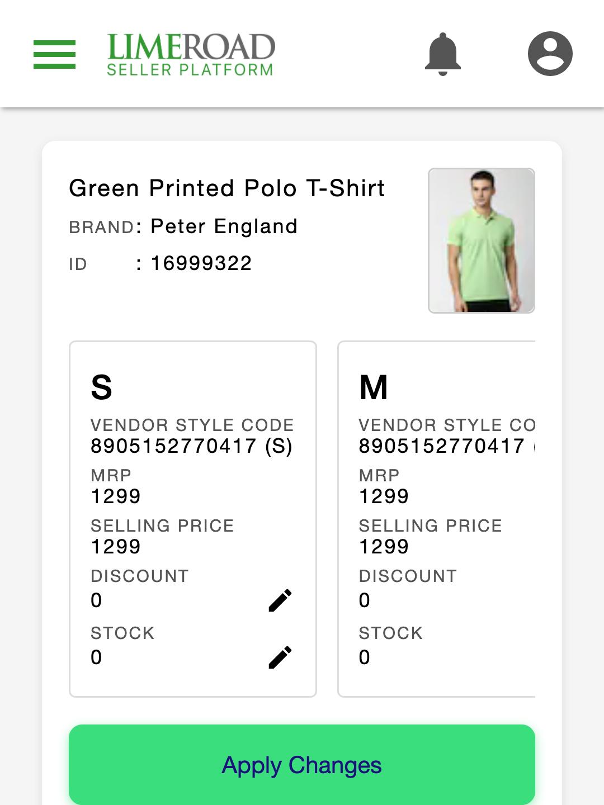Click the brand name Peter England
This screenshot has height=805, width=604.
224,226
